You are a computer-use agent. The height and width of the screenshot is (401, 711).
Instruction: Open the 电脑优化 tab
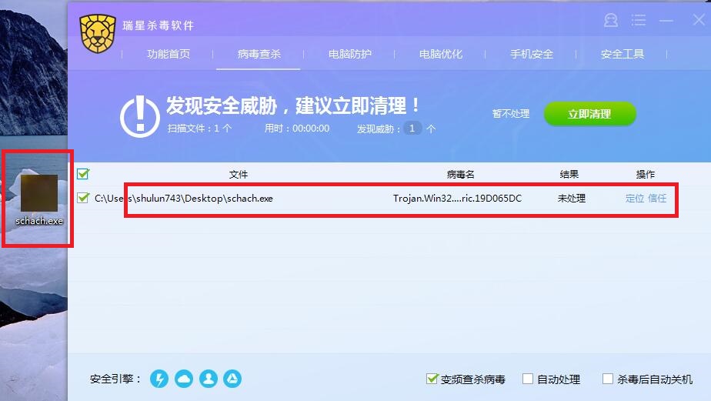coord(440,54)
